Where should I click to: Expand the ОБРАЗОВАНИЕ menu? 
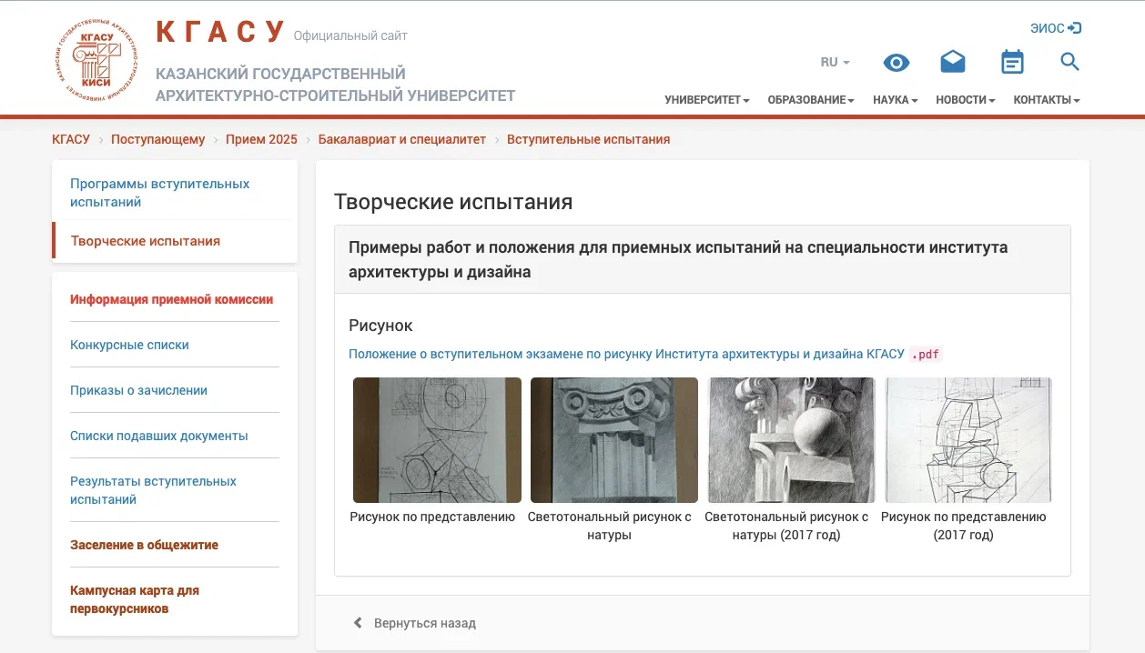tap(811, 100)
